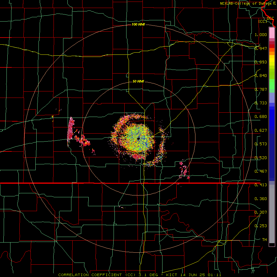
Task: Click the 0.680 color scale value
Action: [261, 117]
